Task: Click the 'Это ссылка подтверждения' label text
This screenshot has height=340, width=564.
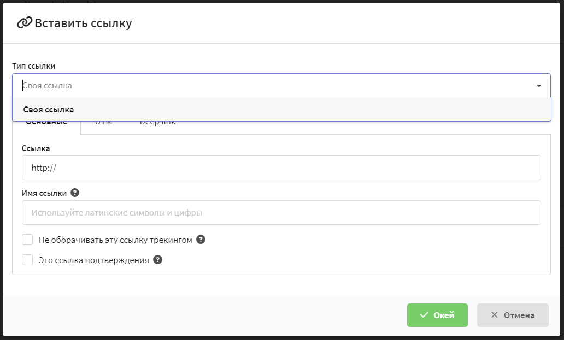Action: [x=93, y=260]
